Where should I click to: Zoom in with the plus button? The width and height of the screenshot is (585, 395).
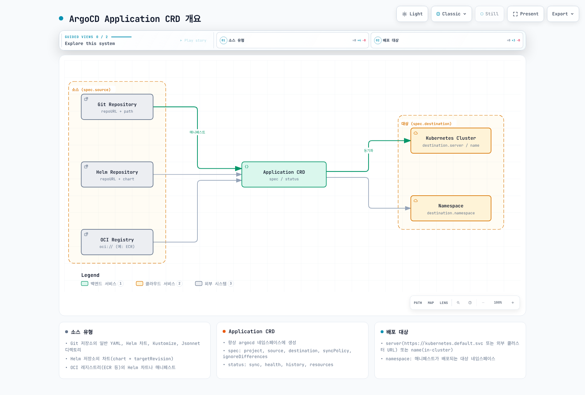513,303
